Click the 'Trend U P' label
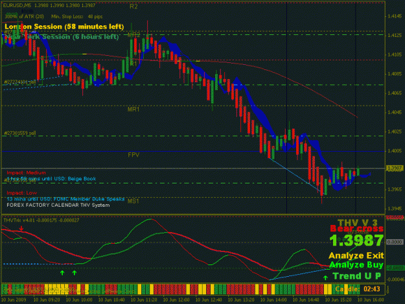 click(x=357, y=276)
